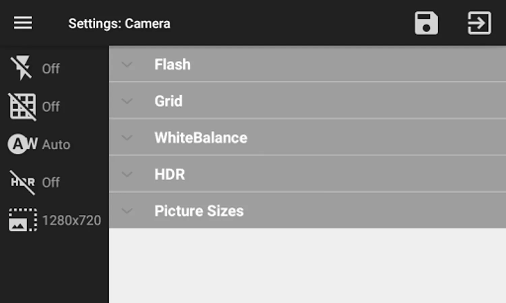Click the save settings floppy icon
The height and width of the screenshot is (303, 506).
[426, 23]
